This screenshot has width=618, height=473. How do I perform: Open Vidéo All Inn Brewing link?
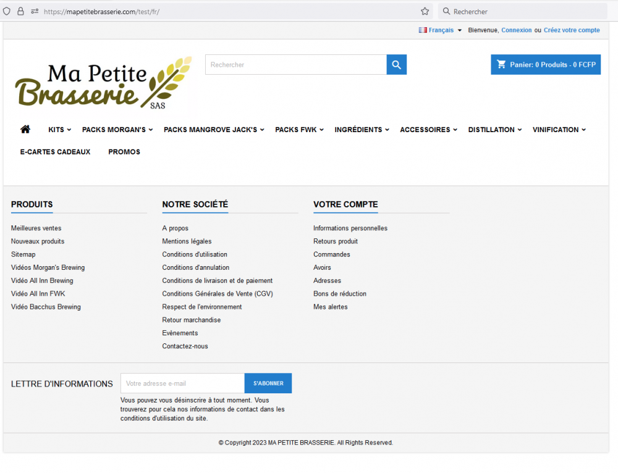(x=42, y=280)
